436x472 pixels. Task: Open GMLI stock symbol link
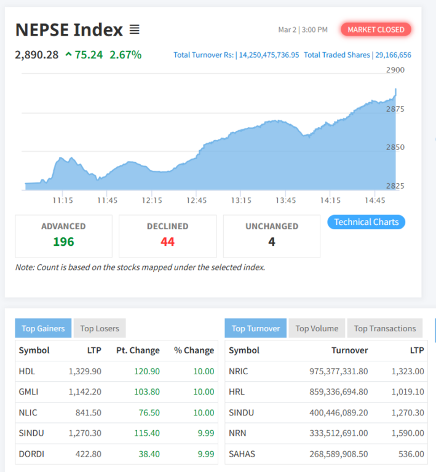29,391
